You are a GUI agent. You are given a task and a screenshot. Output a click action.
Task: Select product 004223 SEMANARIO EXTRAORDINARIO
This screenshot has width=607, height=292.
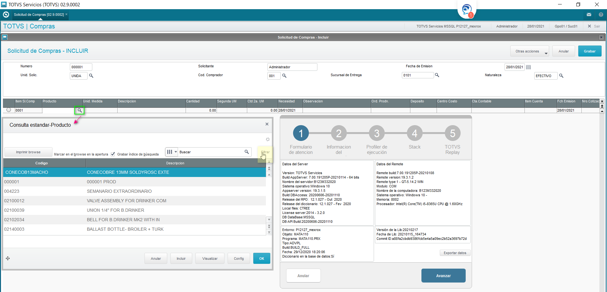pyautogui.click(x=134, y=191)
